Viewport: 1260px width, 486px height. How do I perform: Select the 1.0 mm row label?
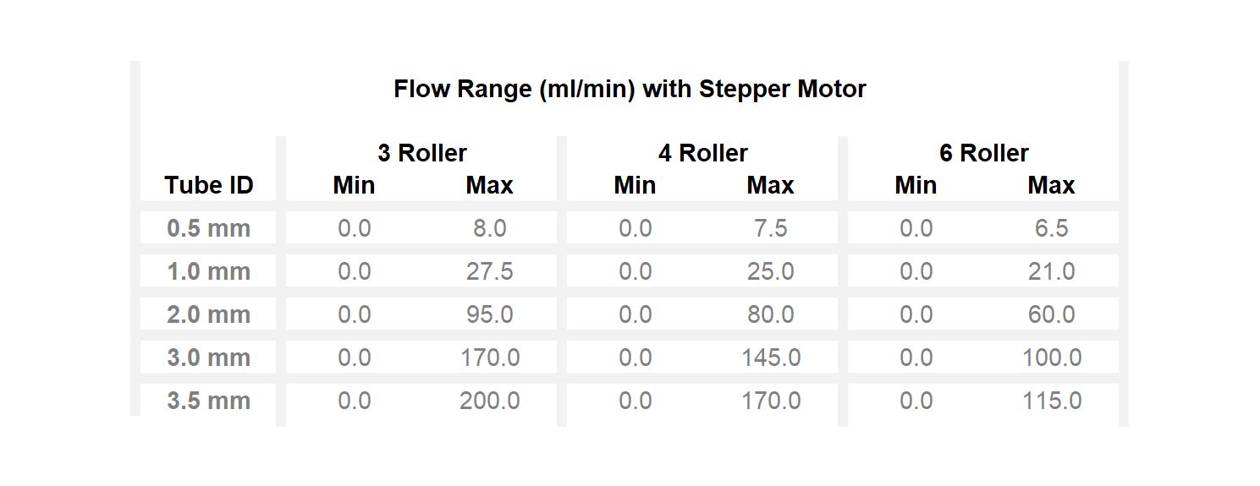209,271
